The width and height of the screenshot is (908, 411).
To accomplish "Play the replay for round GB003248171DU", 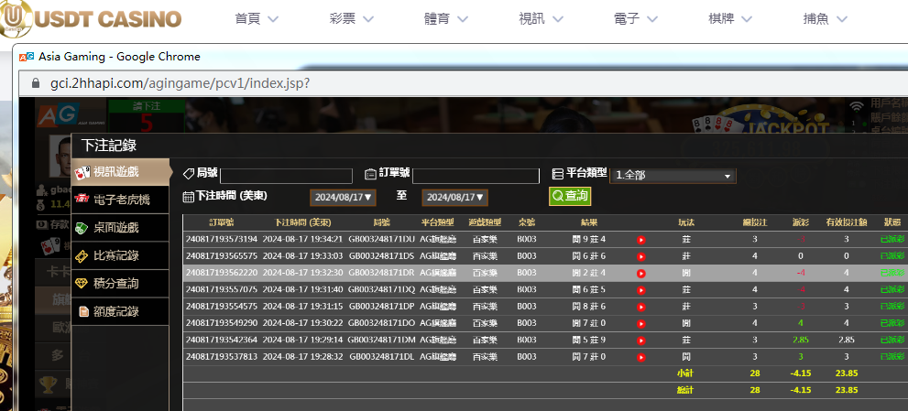I will pyautogui.click(x=641, y=240).
